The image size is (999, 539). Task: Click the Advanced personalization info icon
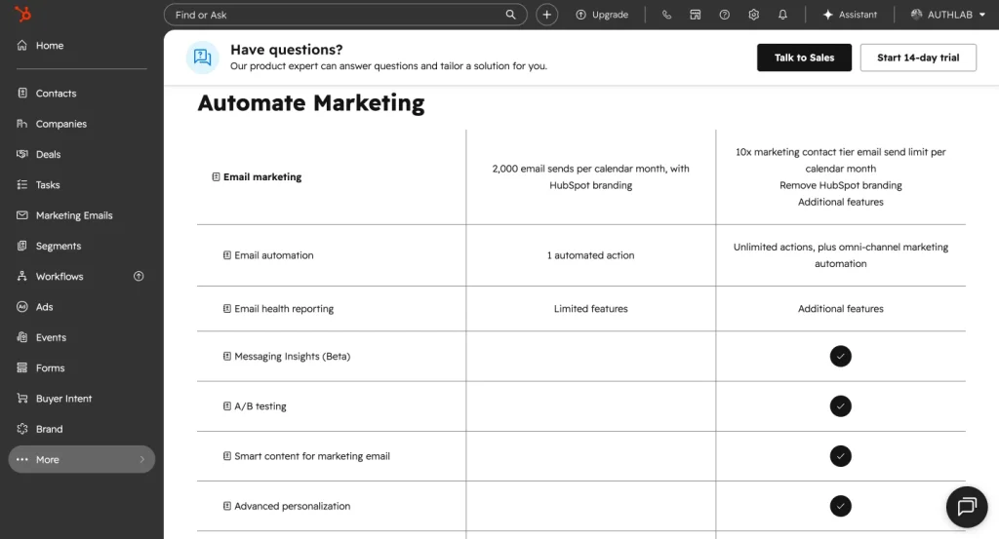coord(226,506)
